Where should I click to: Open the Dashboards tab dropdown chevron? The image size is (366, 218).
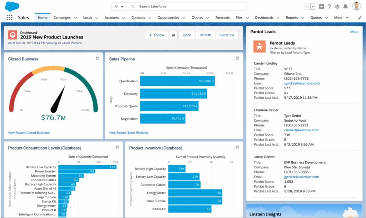[x=278, y=18]
